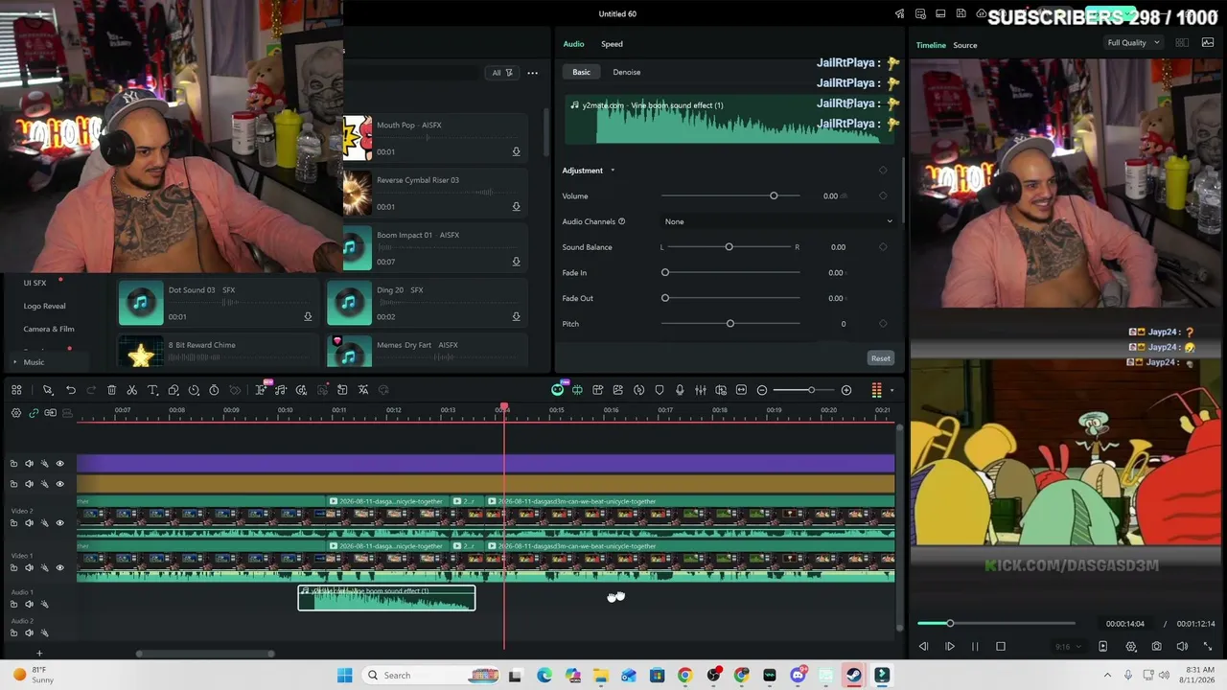Expand the timeline toolbar overflow arrow

point(891,390)
